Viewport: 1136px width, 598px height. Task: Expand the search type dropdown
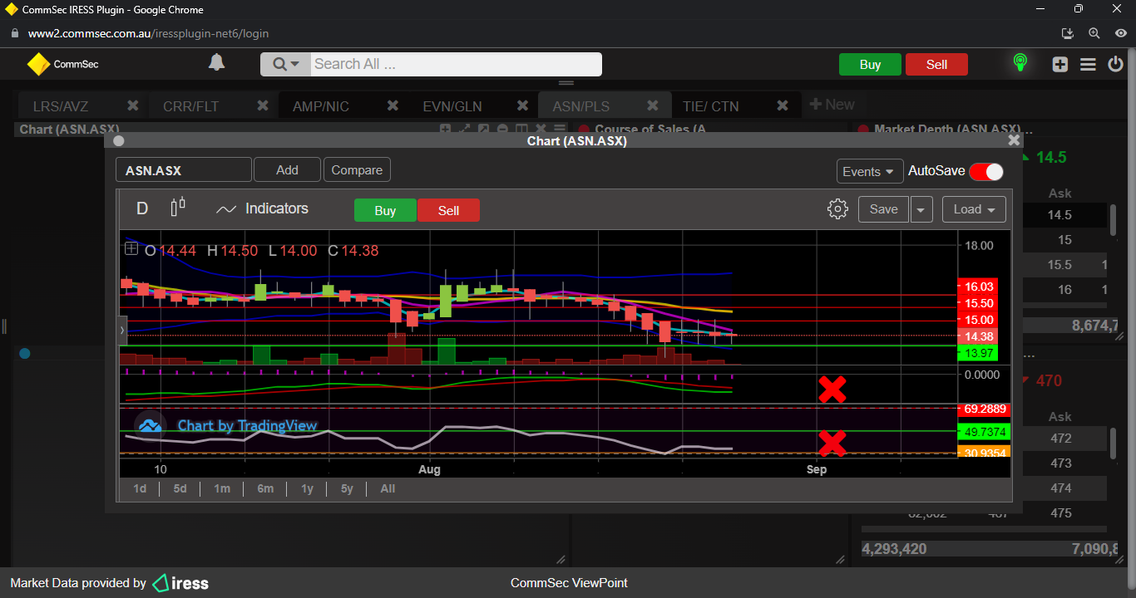click(x=285, y=64)
